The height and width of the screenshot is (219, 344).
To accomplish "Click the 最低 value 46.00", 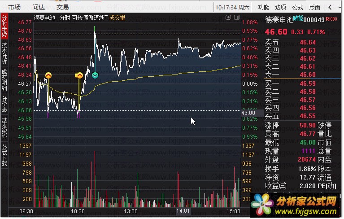I will coord(308,142).
